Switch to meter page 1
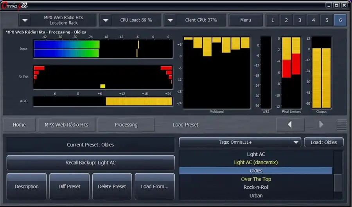This screenshot has height=207, width=352. pos(273,20)
